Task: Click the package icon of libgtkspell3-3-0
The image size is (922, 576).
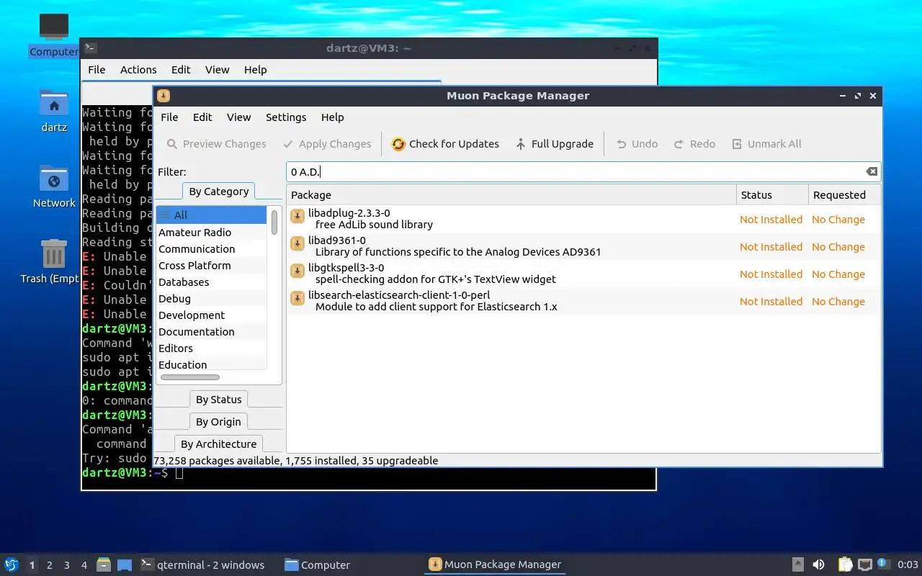Action: point(297,271)
